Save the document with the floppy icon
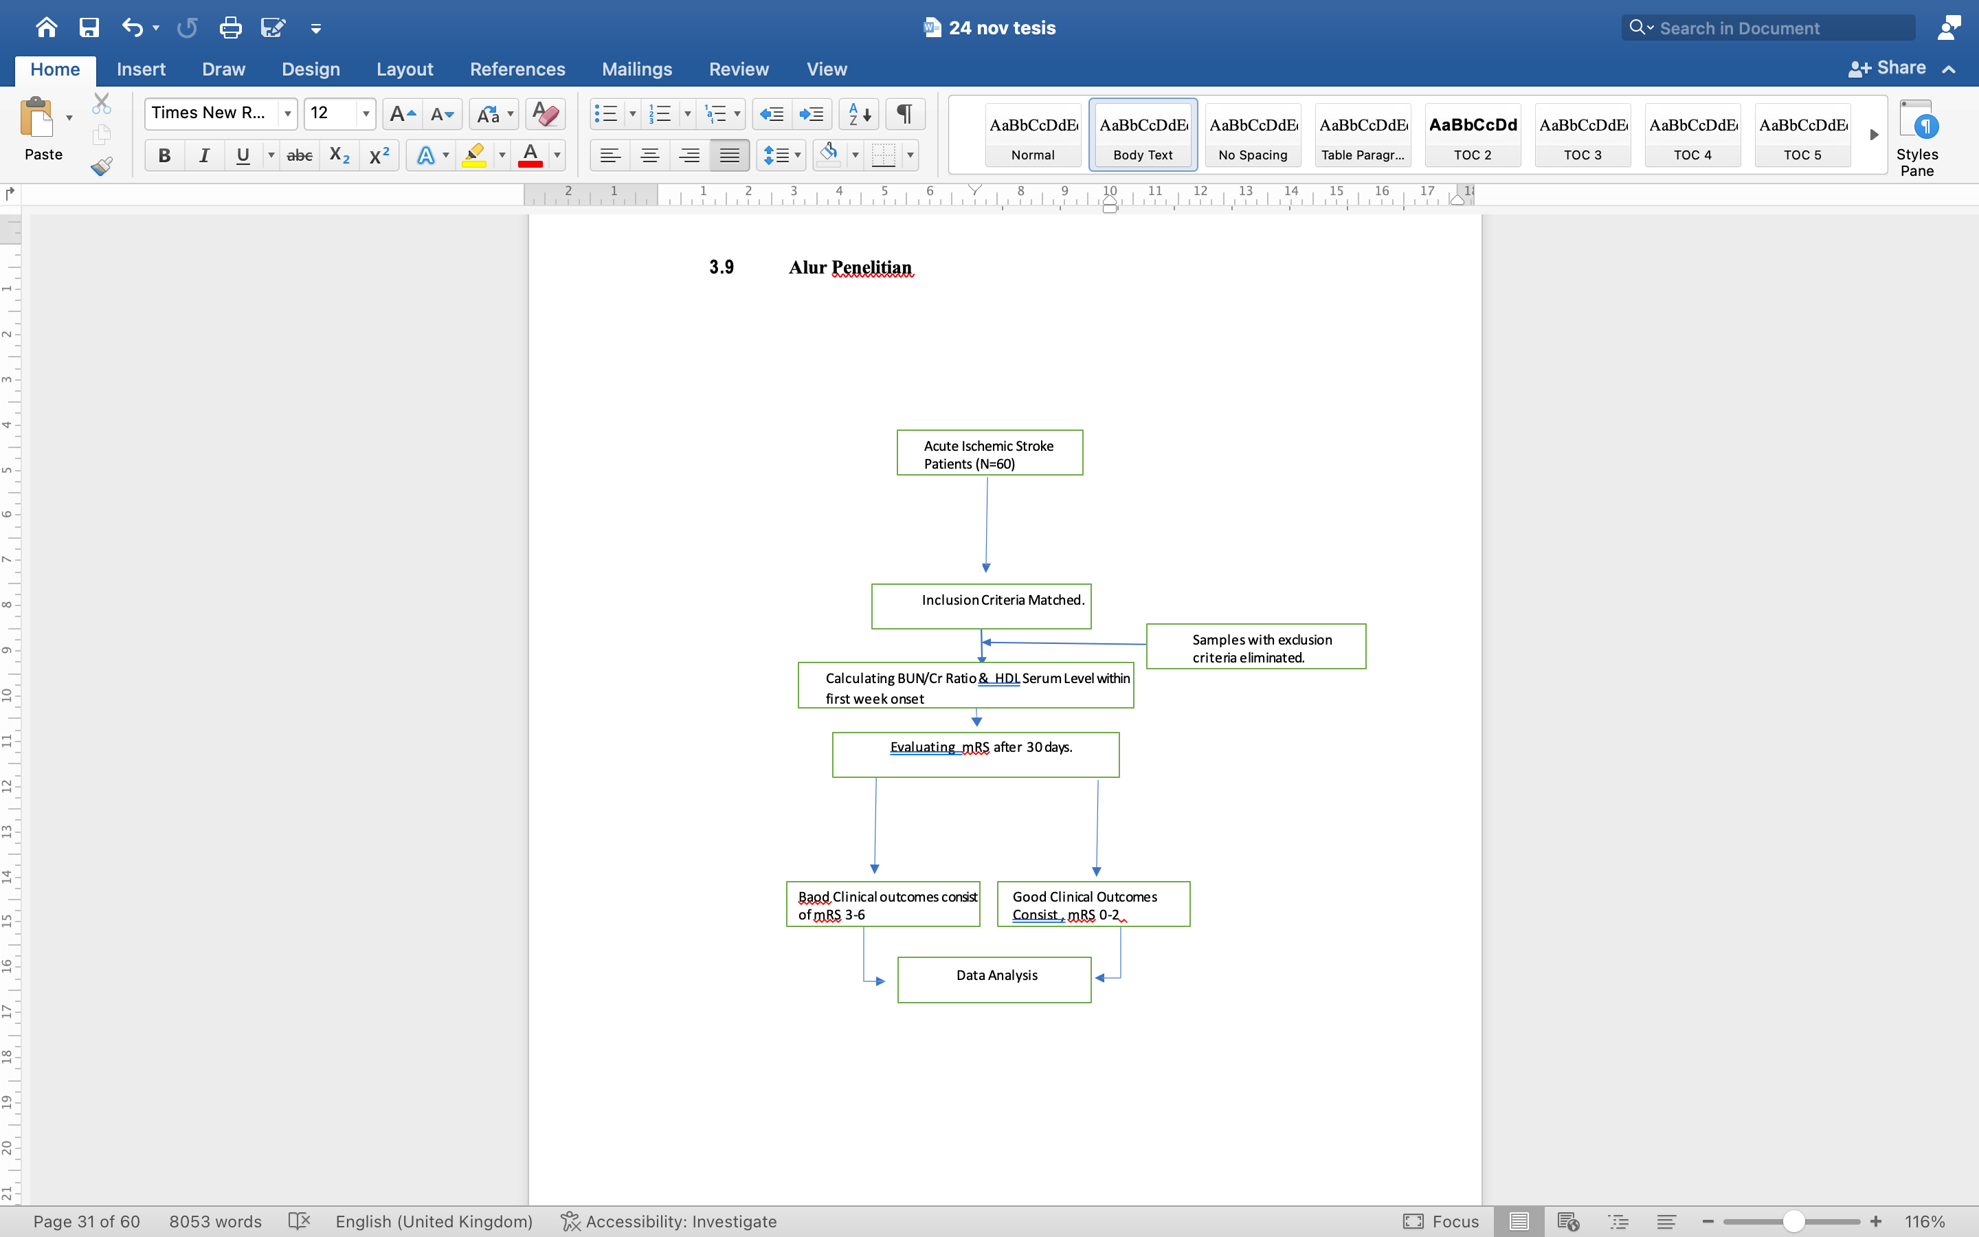 pos(89,27)
